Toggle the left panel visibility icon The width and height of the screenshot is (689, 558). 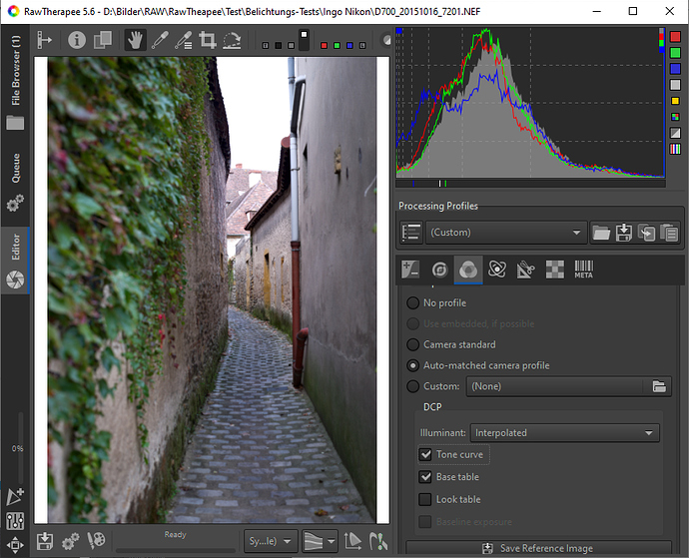(x=44, y=40)
